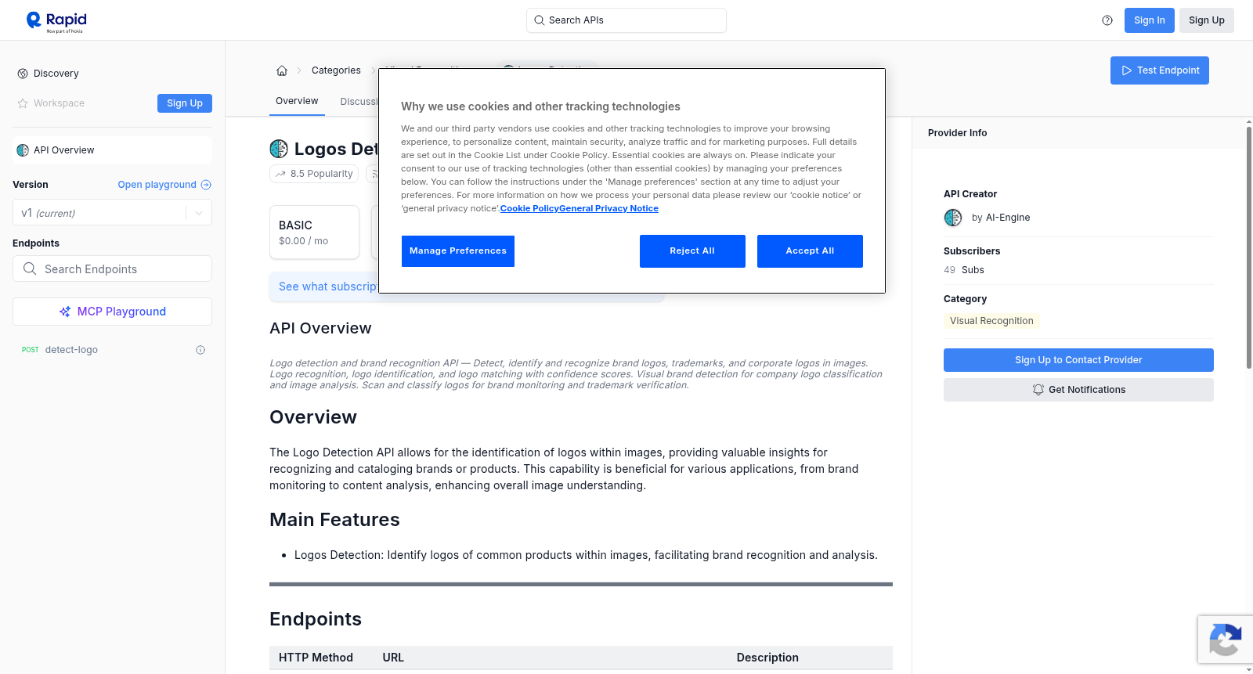1253x674 pixels.
Task: Click the Sign Up button in the header
Action: coord(1206,20)
